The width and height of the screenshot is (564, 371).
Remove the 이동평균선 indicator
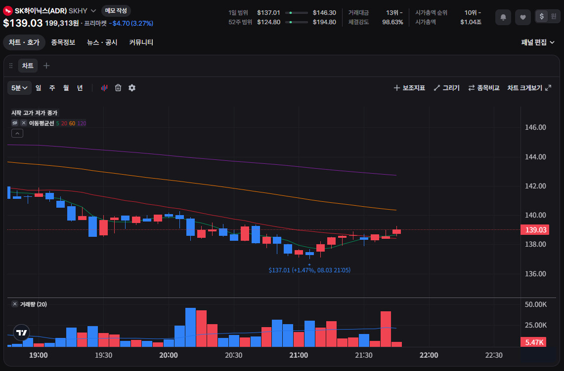pyautogui.click(x=24, y=123)
